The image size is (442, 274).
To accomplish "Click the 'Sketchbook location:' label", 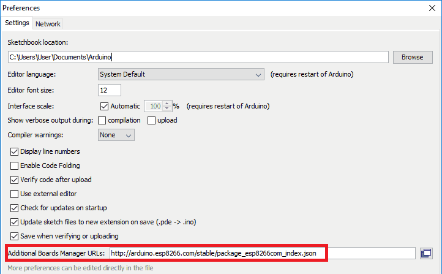I will coord(38,42).
